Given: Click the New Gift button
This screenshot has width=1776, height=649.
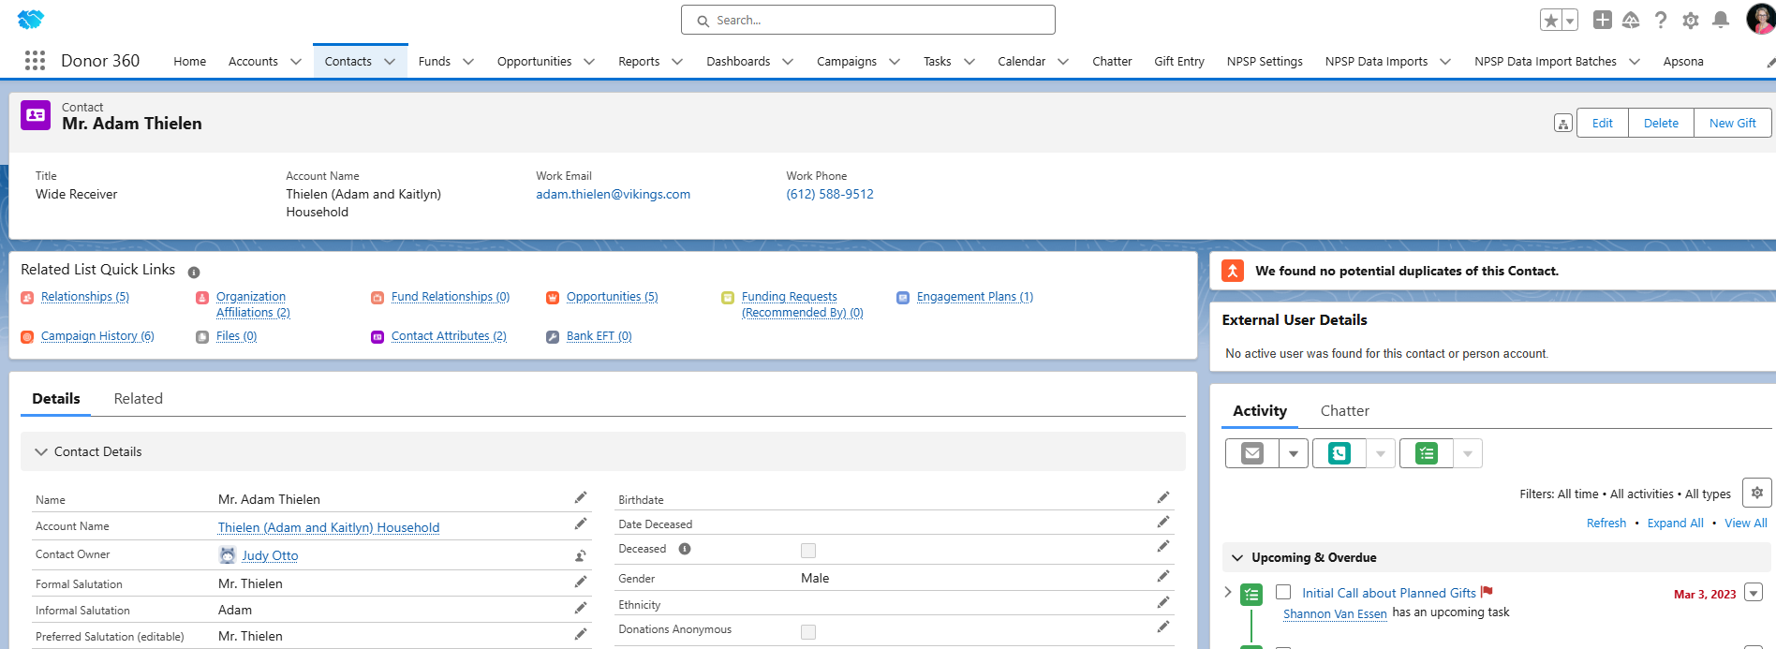Looking at the screenshot, I should pyautogui.click(x=1732, y=123).
